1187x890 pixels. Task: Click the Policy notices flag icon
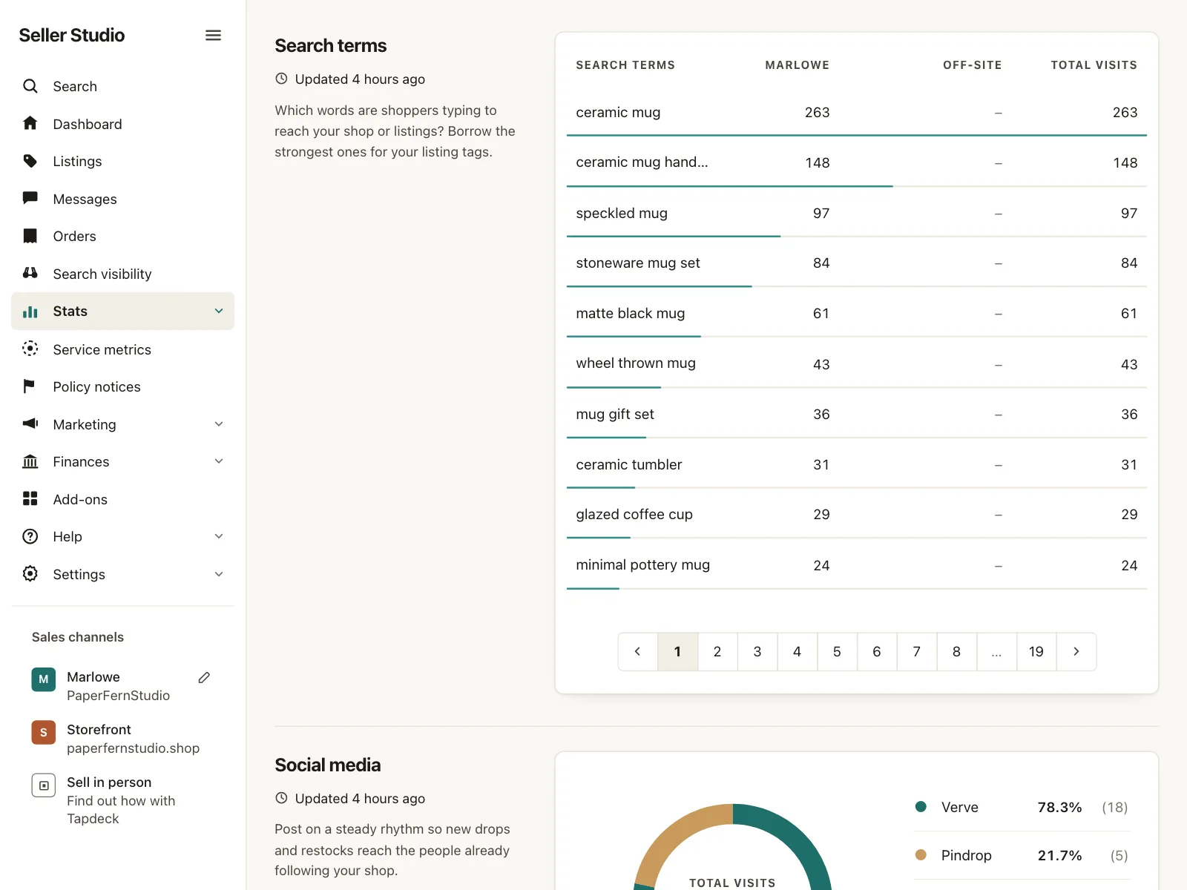[x=30, y=386]
